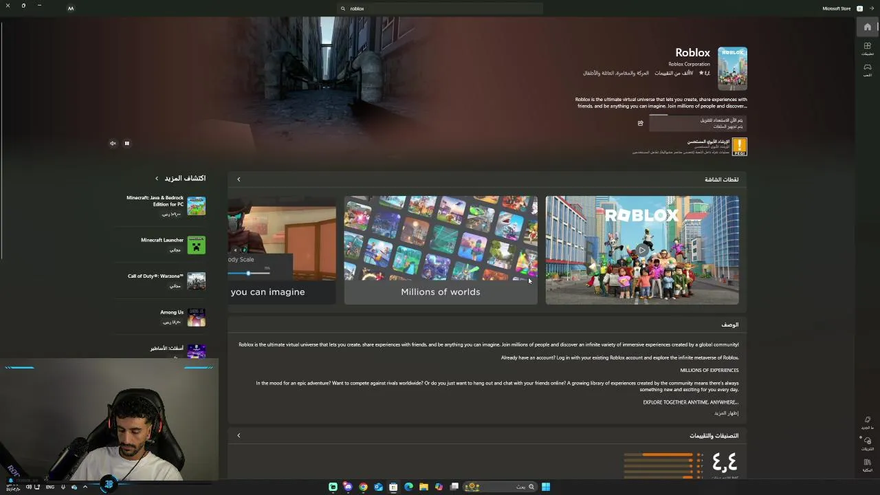Screen dimensions: 880x495
Task: Click the search magnifier icon
Action: point(342,8)
